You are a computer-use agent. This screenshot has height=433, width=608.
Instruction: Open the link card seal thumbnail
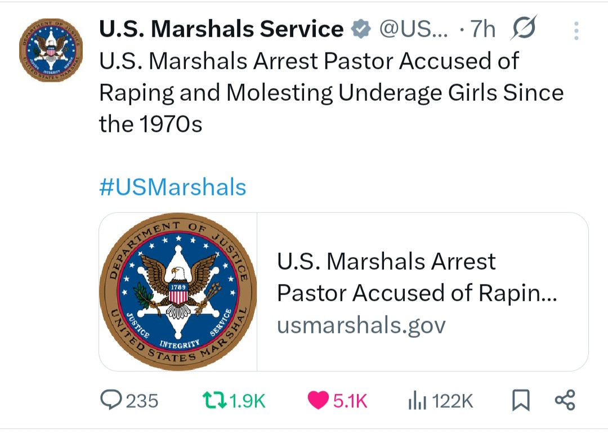[178, 292]
